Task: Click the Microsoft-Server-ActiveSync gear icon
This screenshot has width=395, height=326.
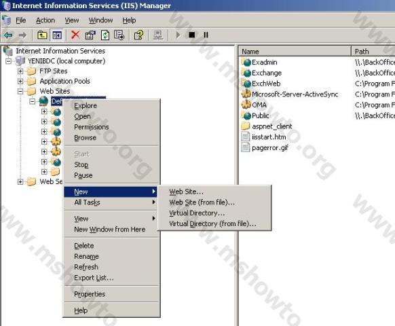Action: (246, 94)
